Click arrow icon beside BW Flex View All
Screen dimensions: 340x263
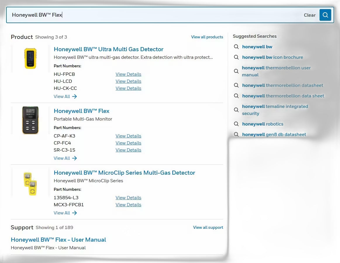tap(74, 158)
